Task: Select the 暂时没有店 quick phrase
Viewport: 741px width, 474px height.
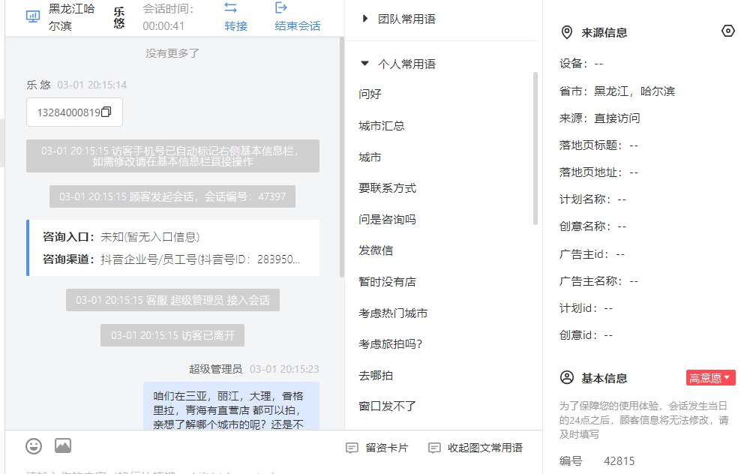Action: 388,282
